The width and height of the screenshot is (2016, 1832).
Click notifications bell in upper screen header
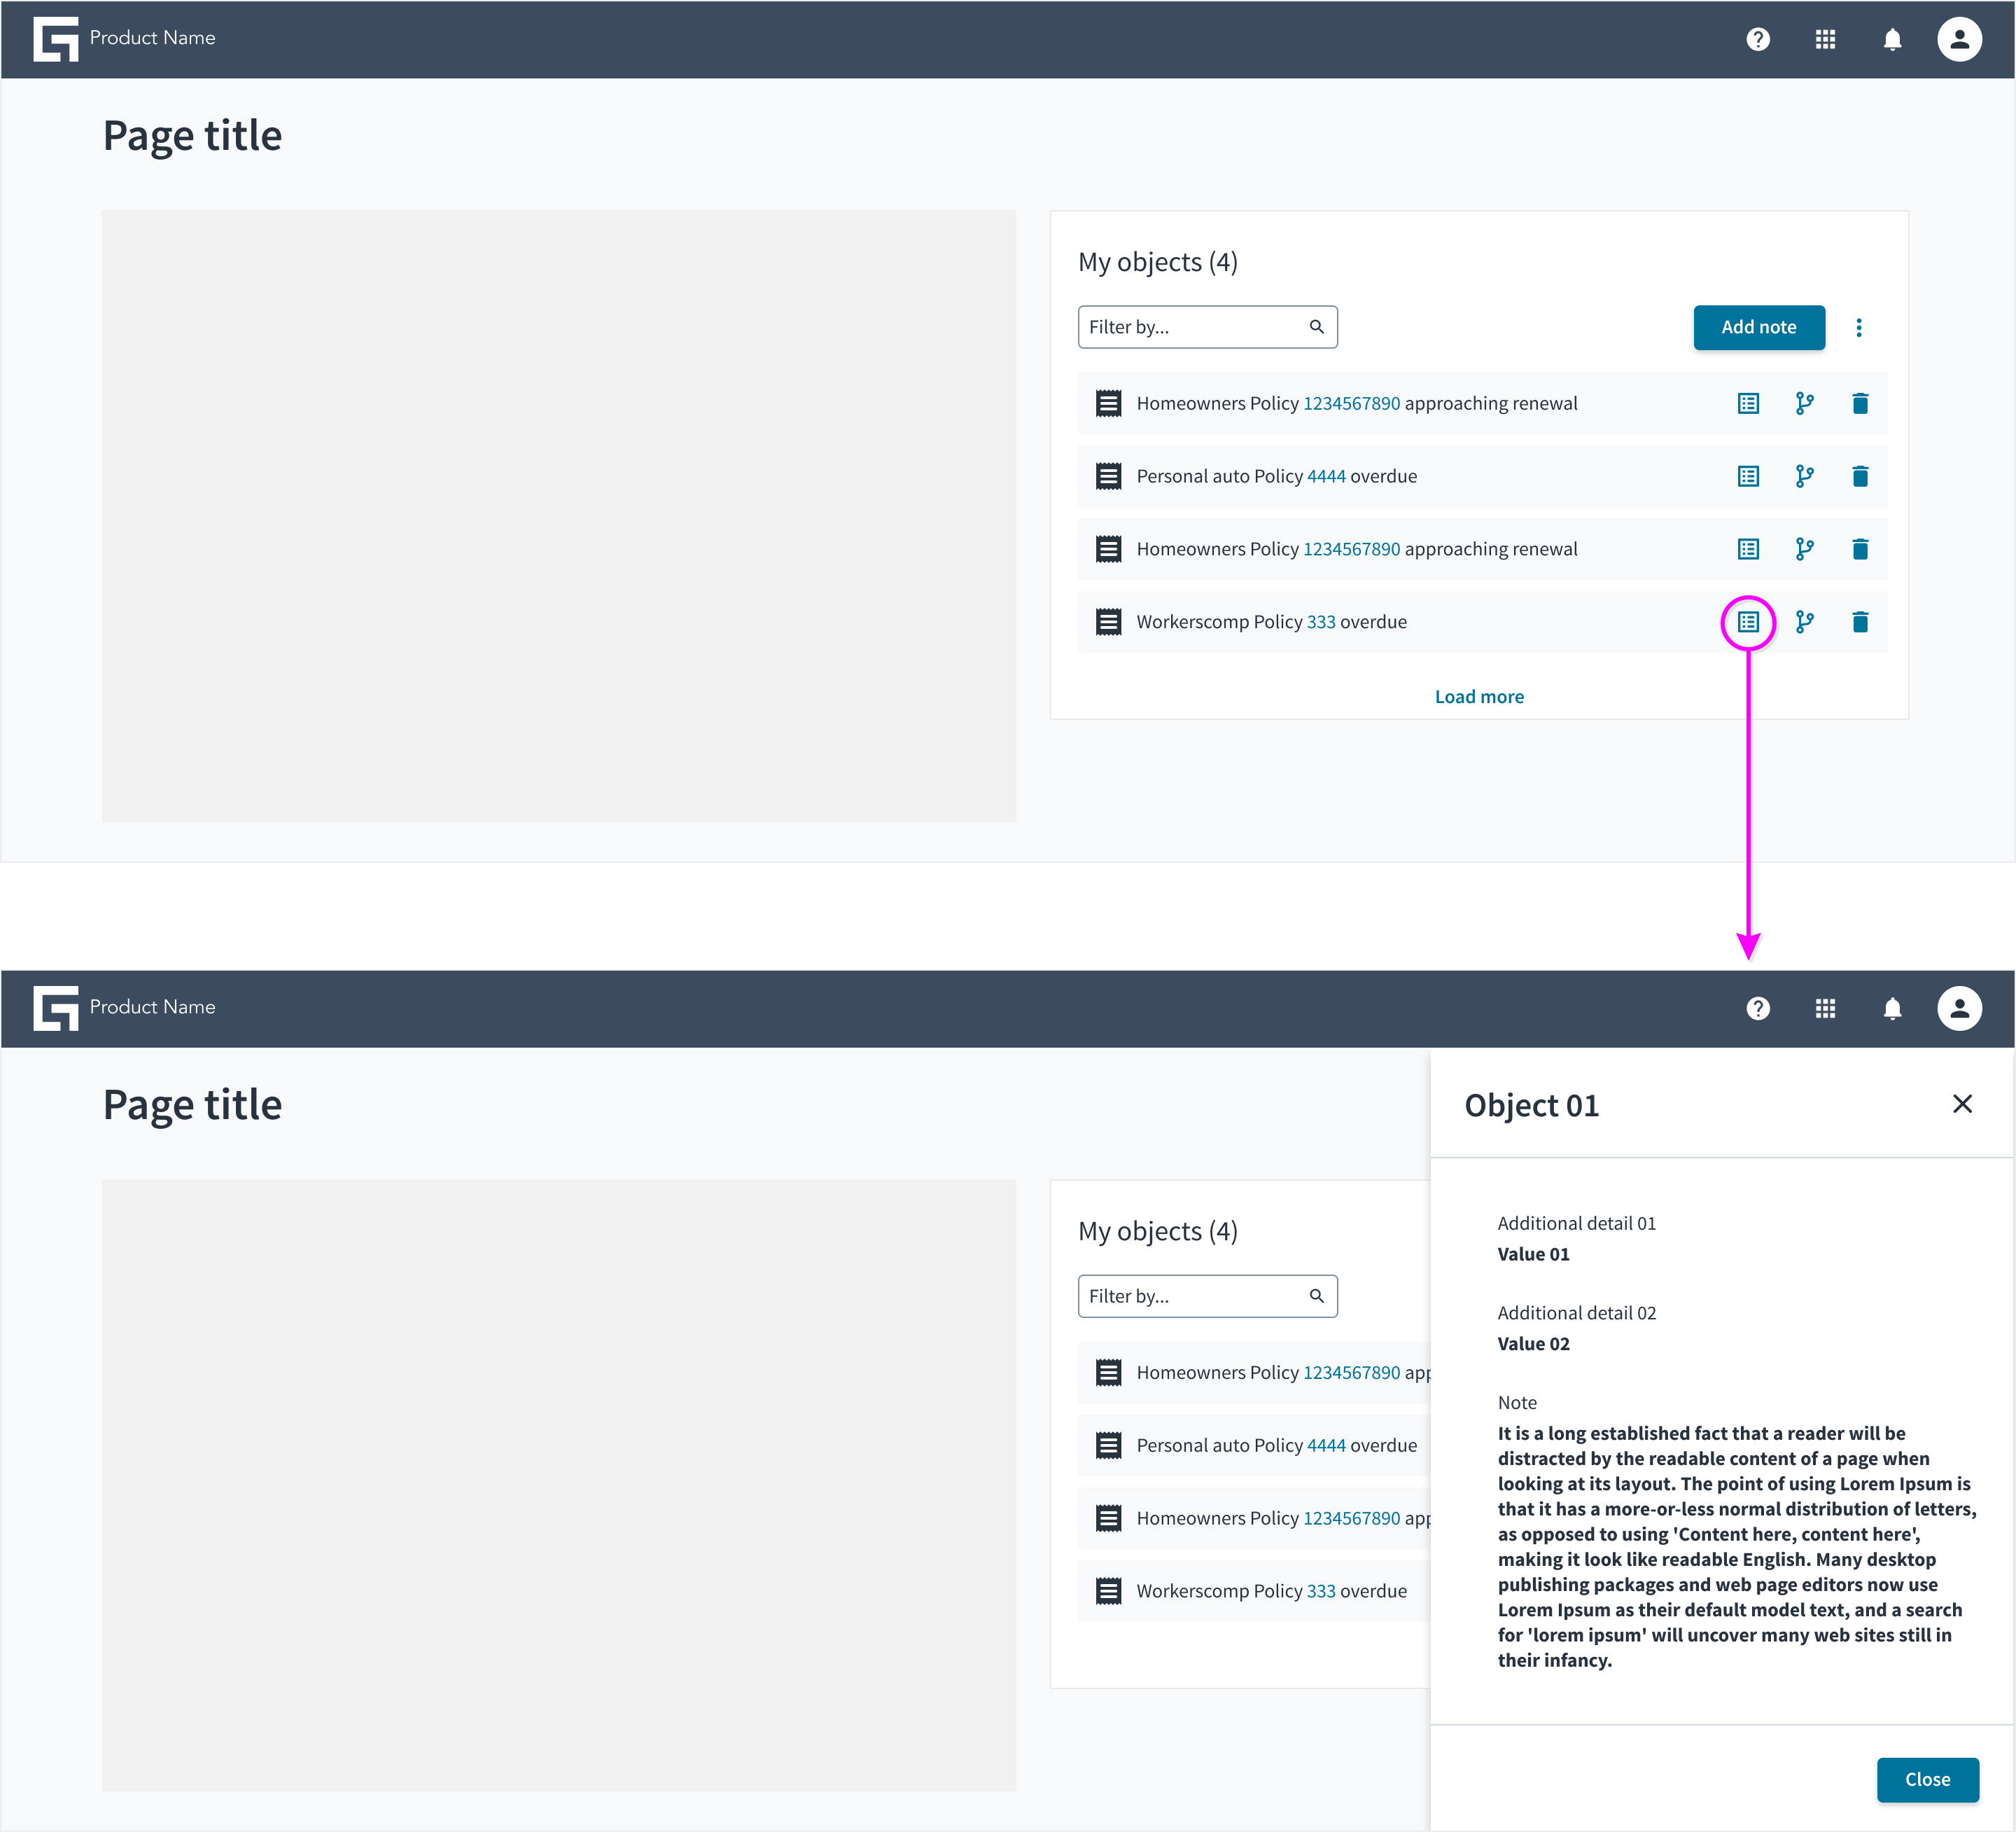1892,39
